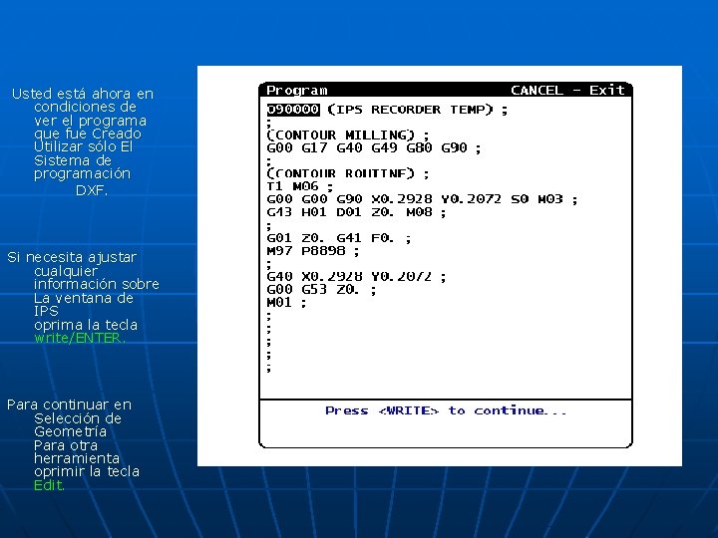The image size is (718, 538).
Task: Select the highlighted program number O90000
Action: tap(293, 110)
